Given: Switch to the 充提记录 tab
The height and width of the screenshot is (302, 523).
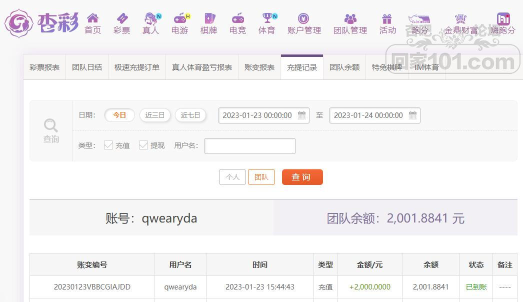Looking at the screenshot, I should point(302,67).
